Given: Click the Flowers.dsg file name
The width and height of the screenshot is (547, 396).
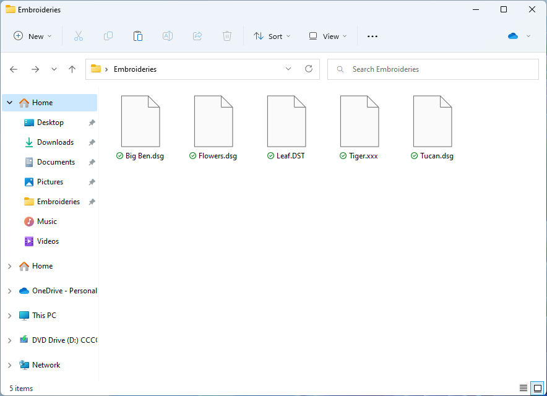Looking at the screenshot, I should (218, 156).
